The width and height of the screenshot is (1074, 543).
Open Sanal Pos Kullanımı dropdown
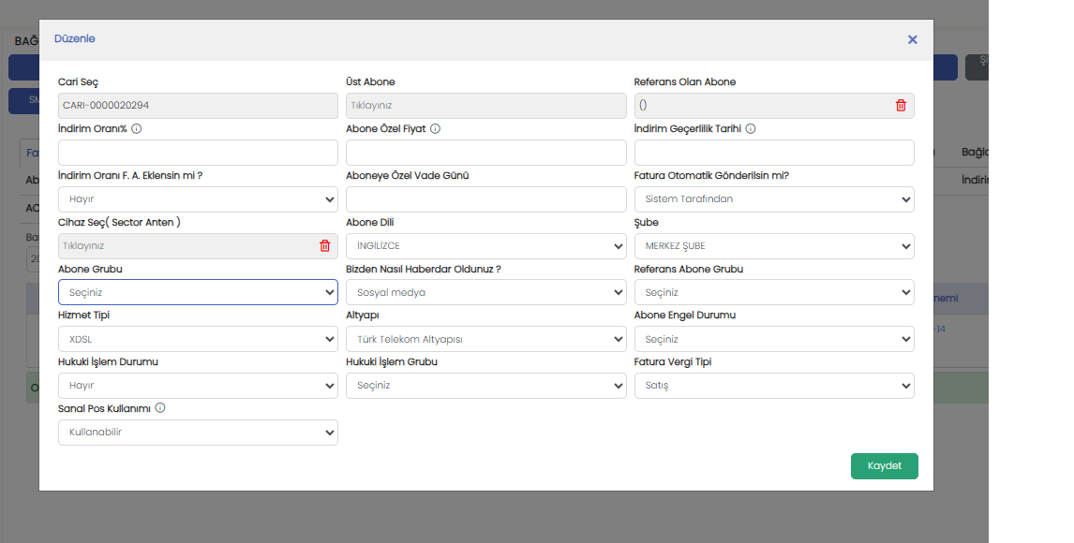(x=198, y=433)
